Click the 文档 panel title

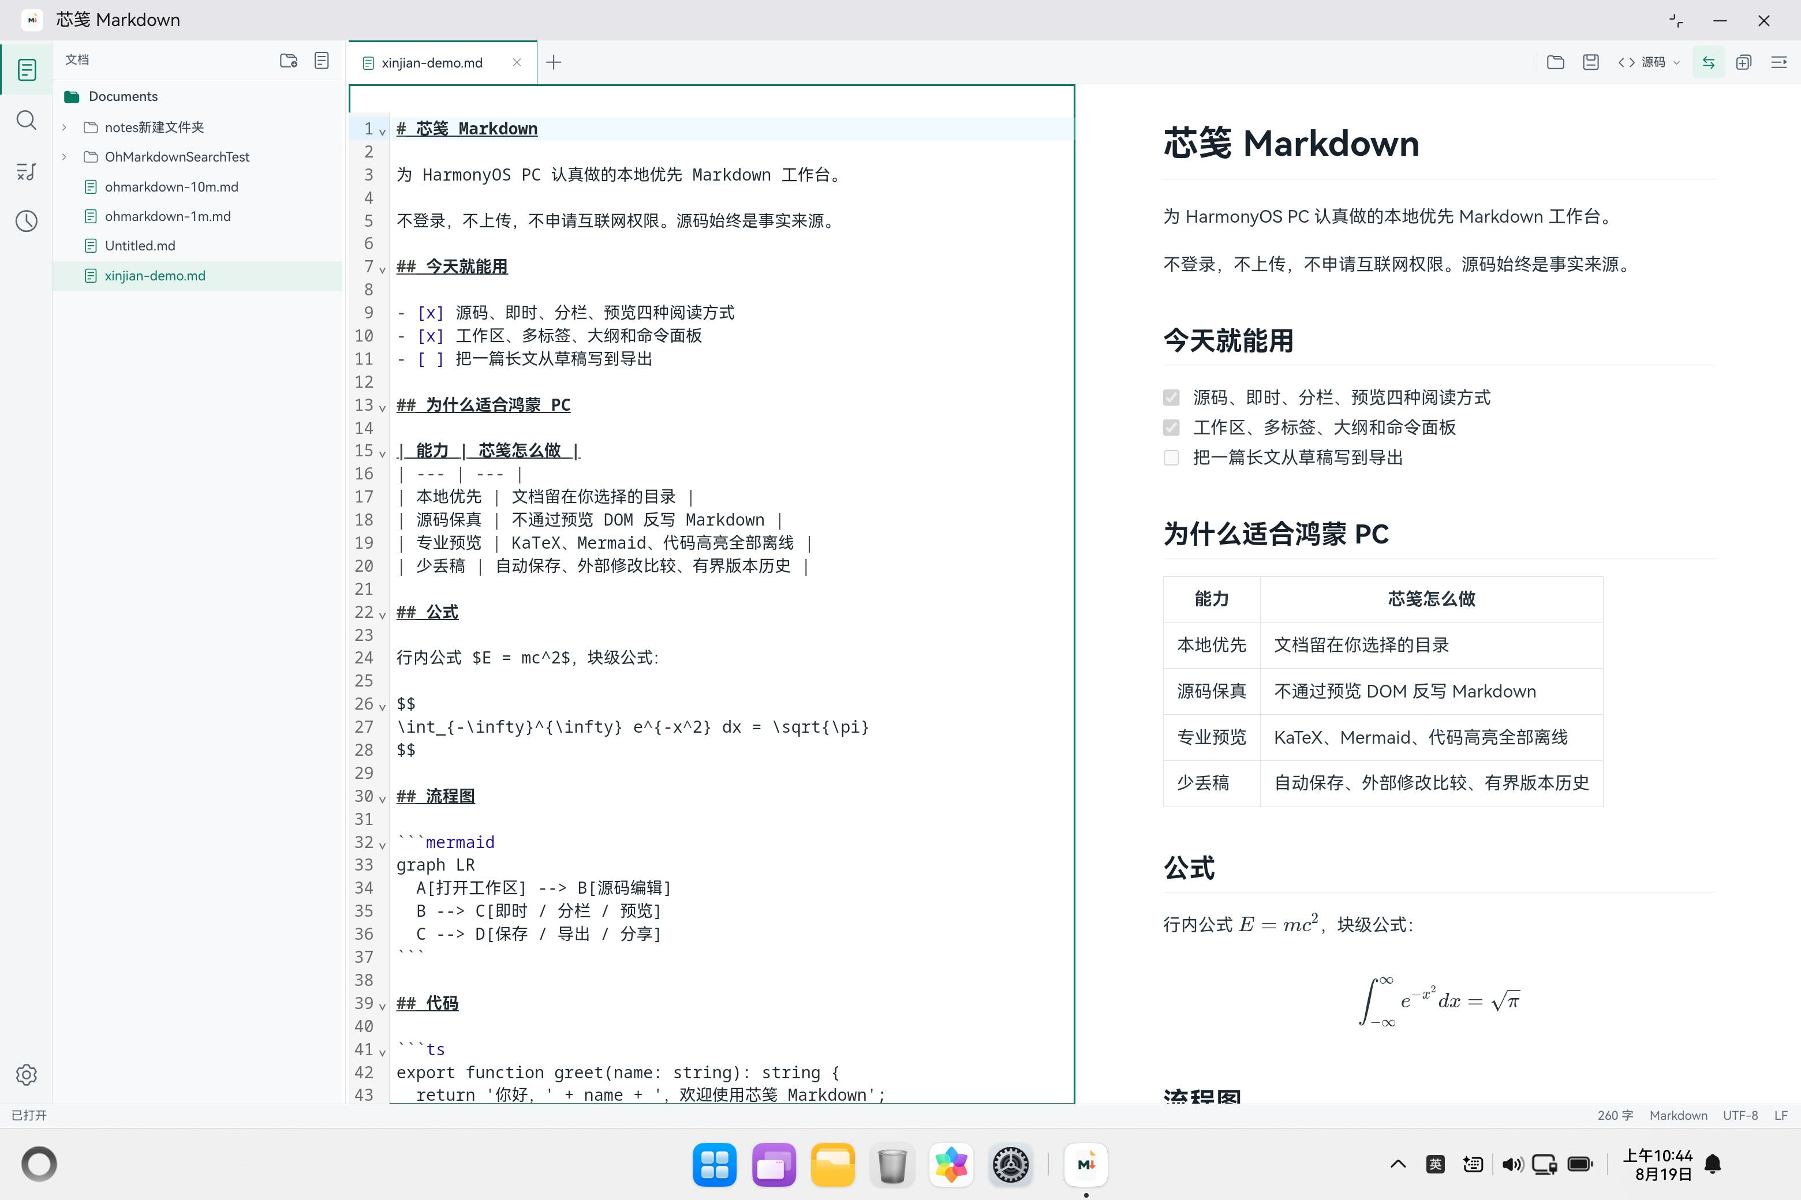(77, 59)
